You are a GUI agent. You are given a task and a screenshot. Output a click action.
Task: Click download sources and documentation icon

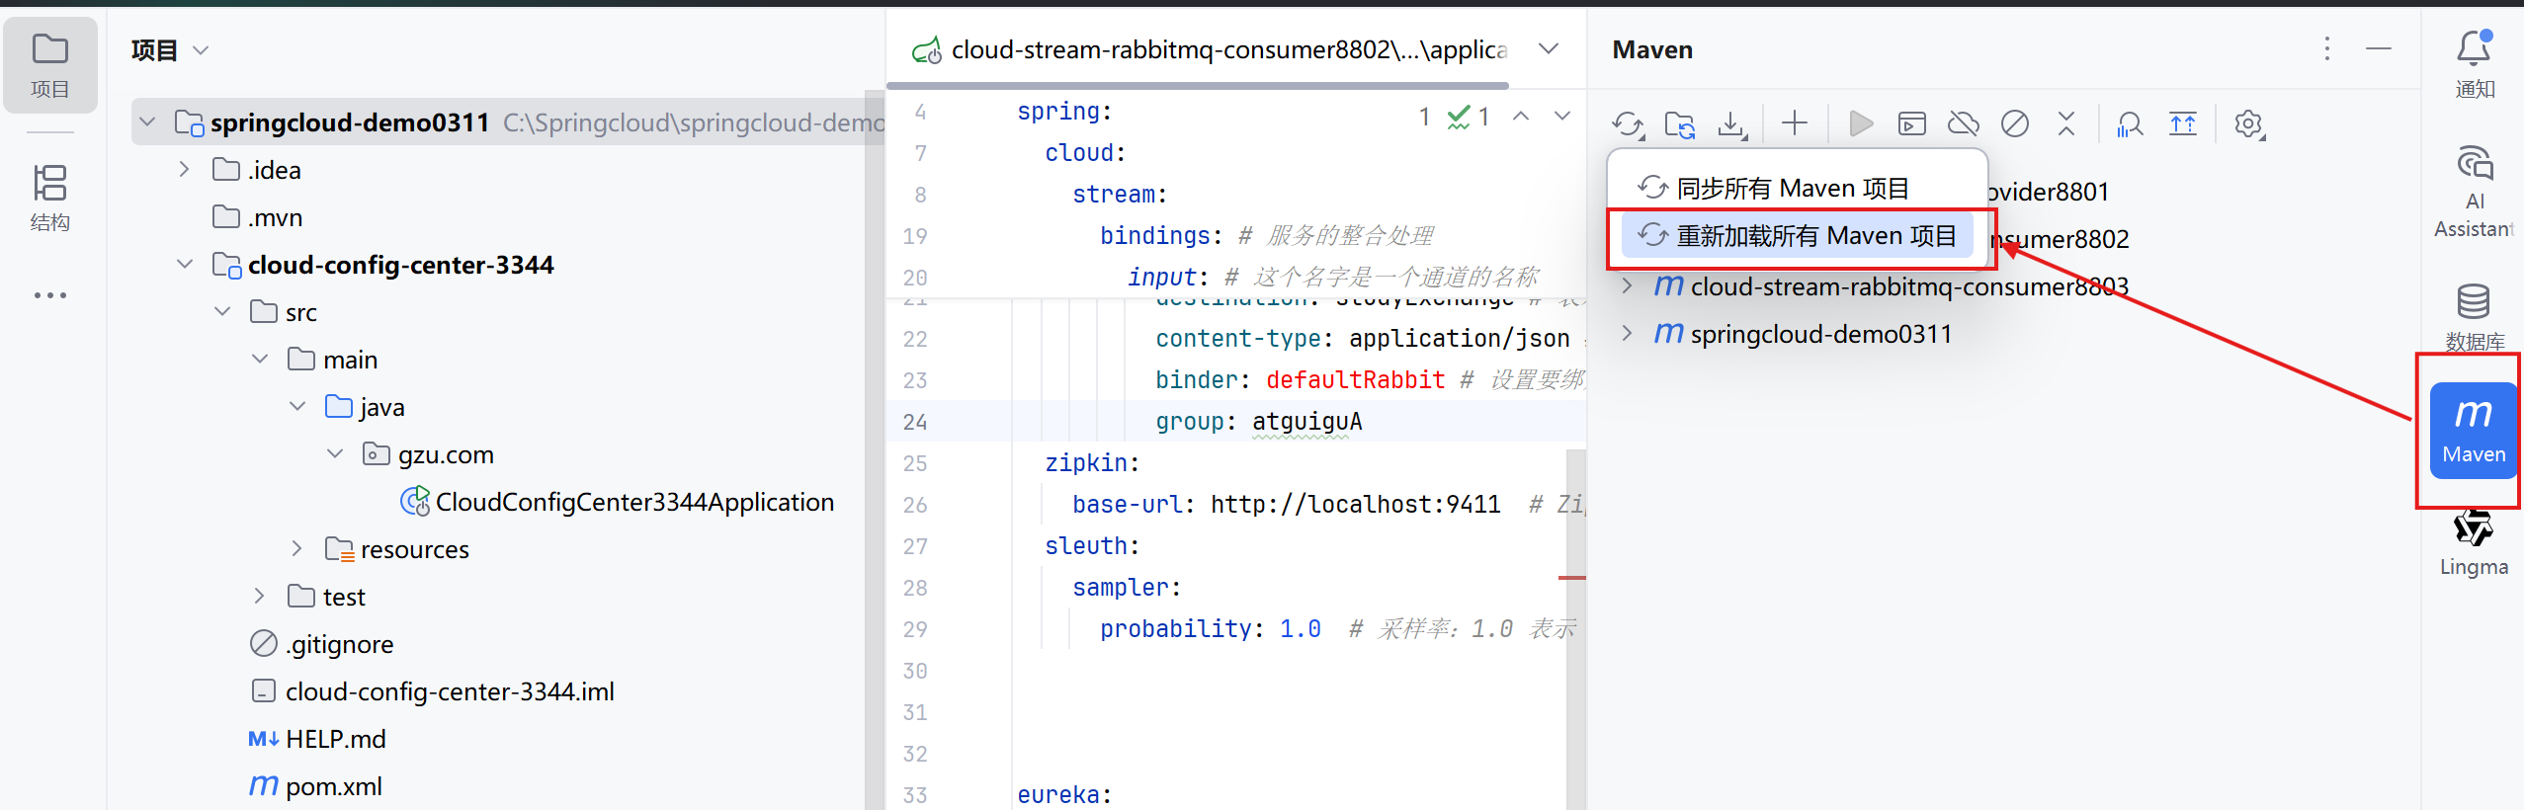tap(1731, 124)
